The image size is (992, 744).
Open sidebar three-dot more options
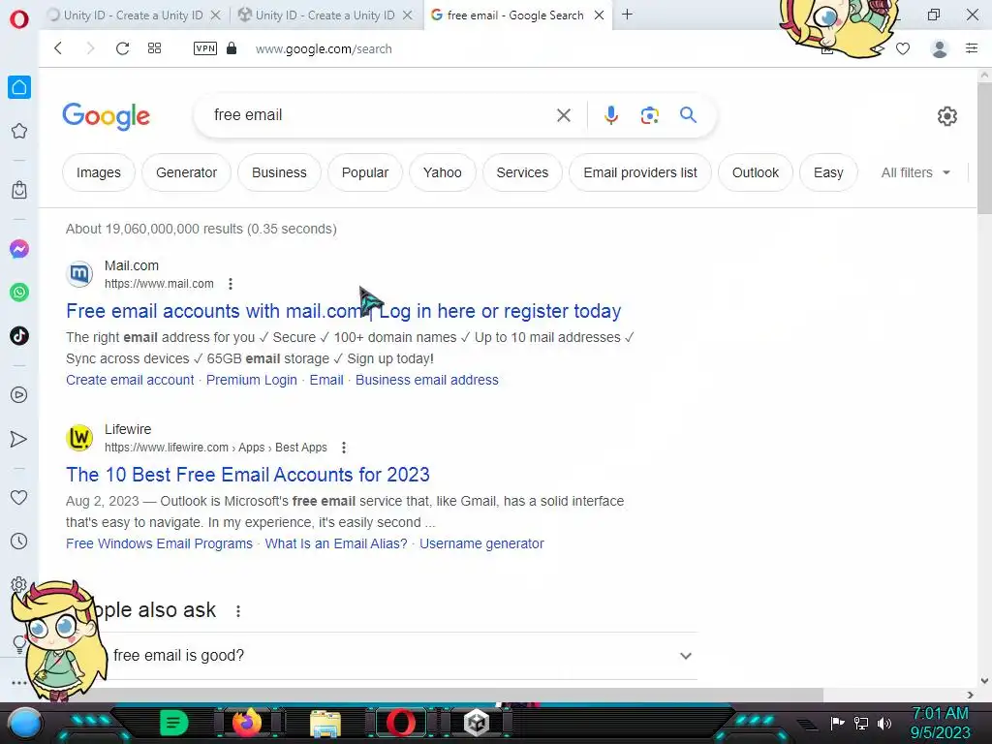tap(19, 683)
